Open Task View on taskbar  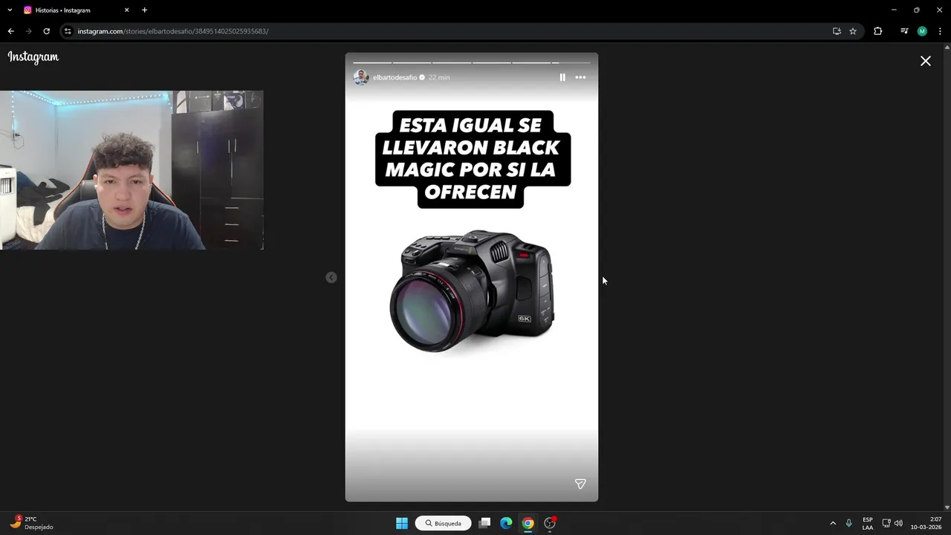[x=484, y=523]
